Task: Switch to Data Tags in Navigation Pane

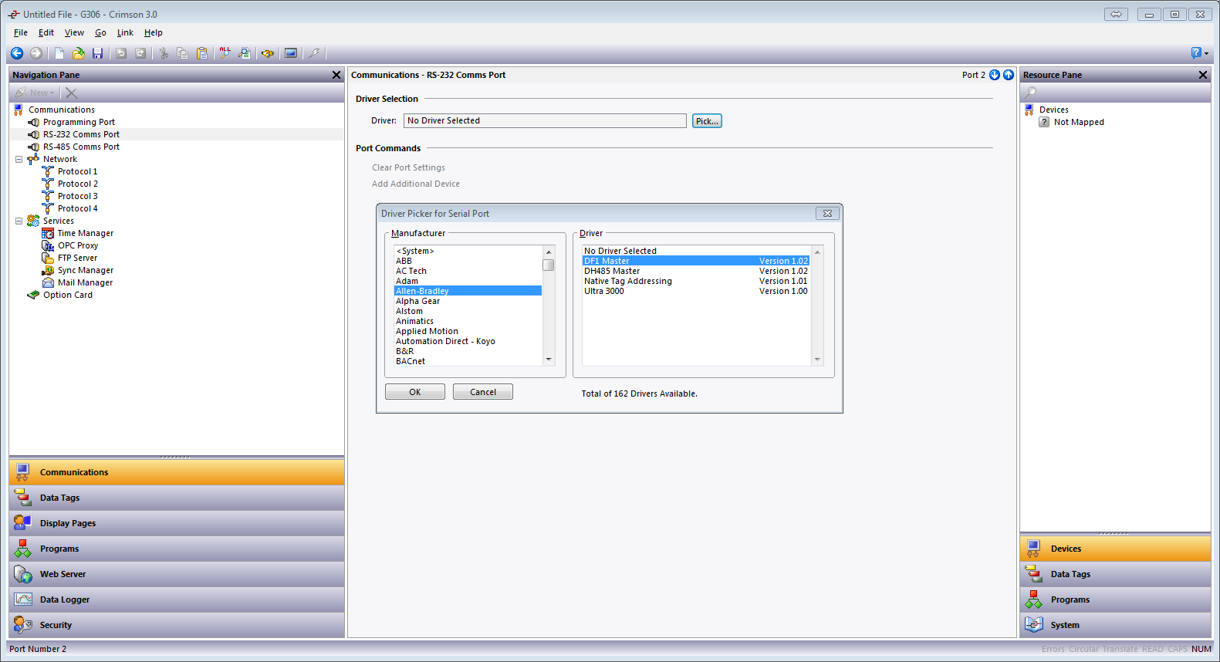Action: [x=60, y=498]
